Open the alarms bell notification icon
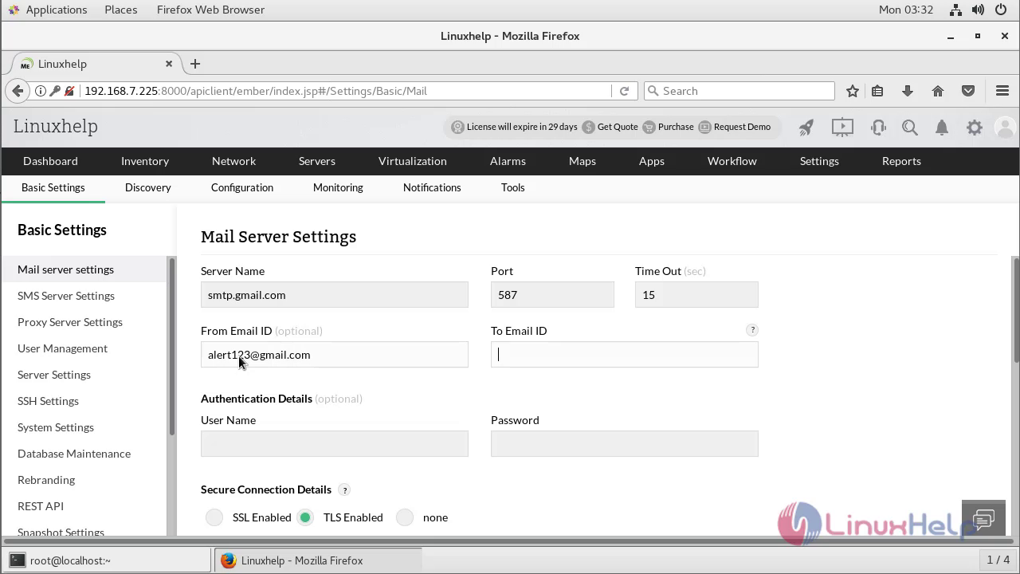 tap(942, 127)
